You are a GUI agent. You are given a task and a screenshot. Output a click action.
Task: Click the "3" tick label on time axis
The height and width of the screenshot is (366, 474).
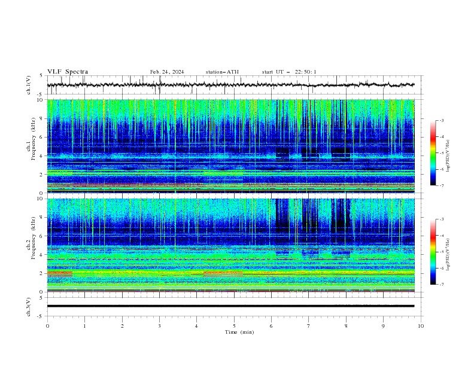(159, 326)
